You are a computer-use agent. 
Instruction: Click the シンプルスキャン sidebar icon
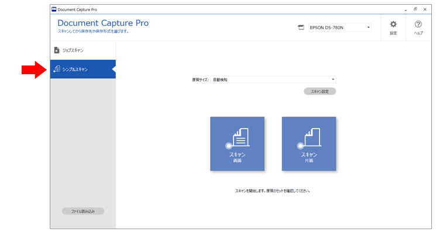click(57, 69)
